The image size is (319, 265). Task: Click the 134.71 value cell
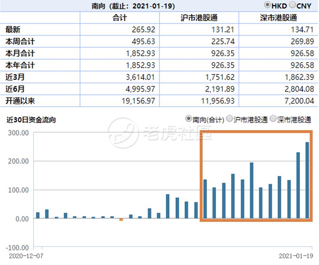pos(302,30)
